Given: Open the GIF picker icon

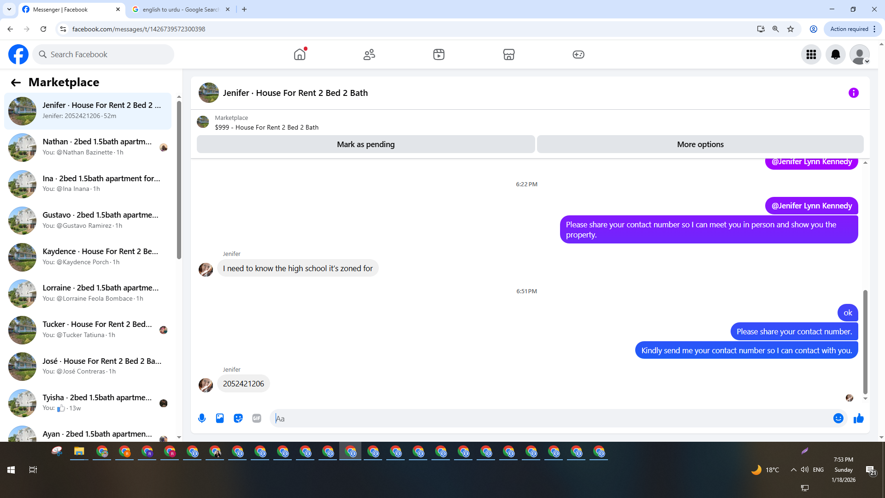Looking at the screenshot, I should coord(257,418).
